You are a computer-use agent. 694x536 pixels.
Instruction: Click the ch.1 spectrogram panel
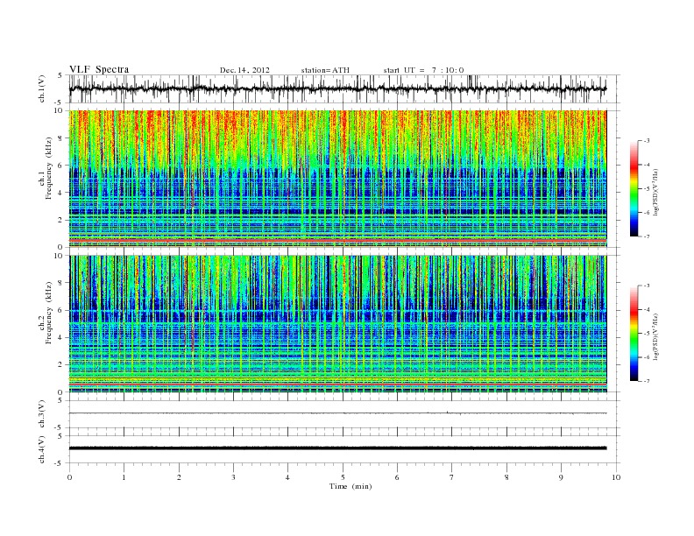[x=337, y=179]
